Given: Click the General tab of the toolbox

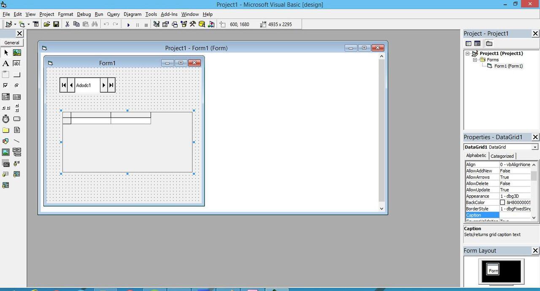Looking at the screenshot, I should tap(12, 43).
